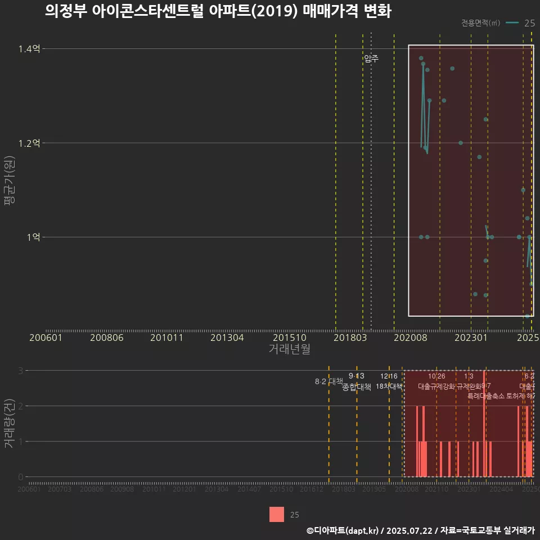This screenshot has width=540, height=540.
Task: Click the 특례대출축소 annotation text
Action: tap(485, 396)
